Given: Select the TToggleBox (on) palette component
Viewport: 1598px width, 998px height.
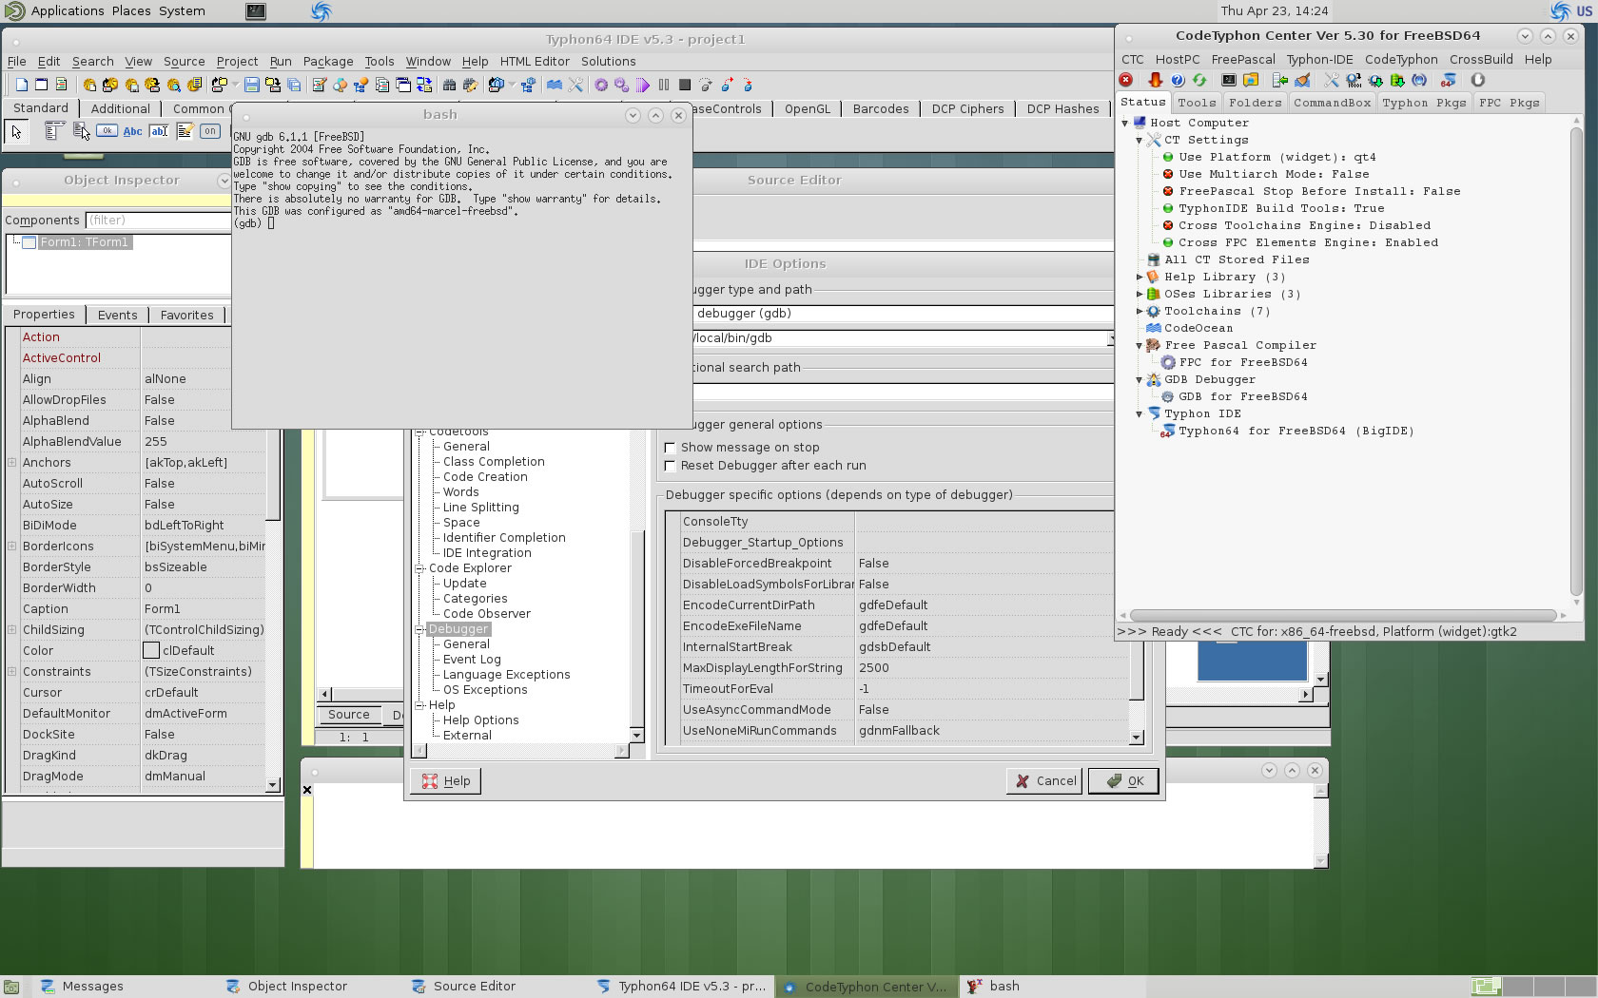Looking at the screenshot, I should [x=210, y=131].
